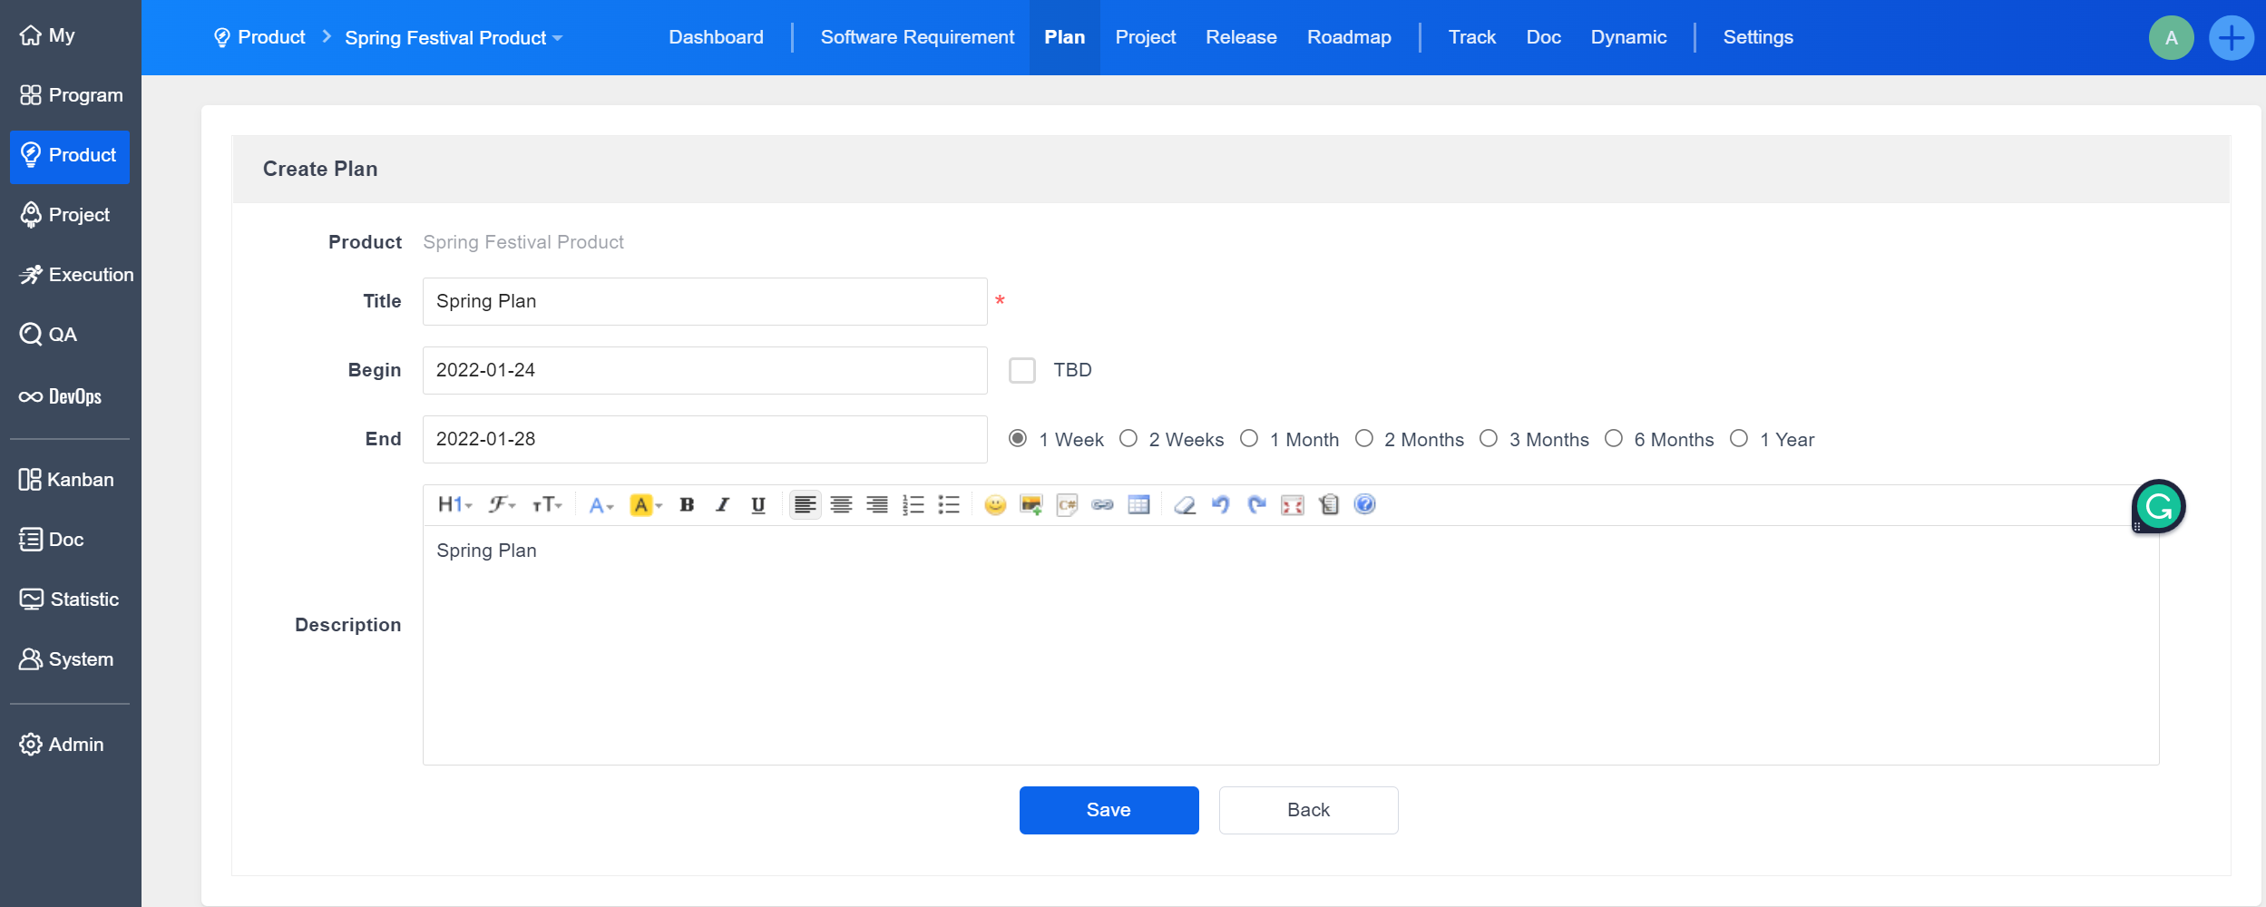Click the italic formatting icon
The height and width of the screenshot is (907, 2266).
point(722,505)
